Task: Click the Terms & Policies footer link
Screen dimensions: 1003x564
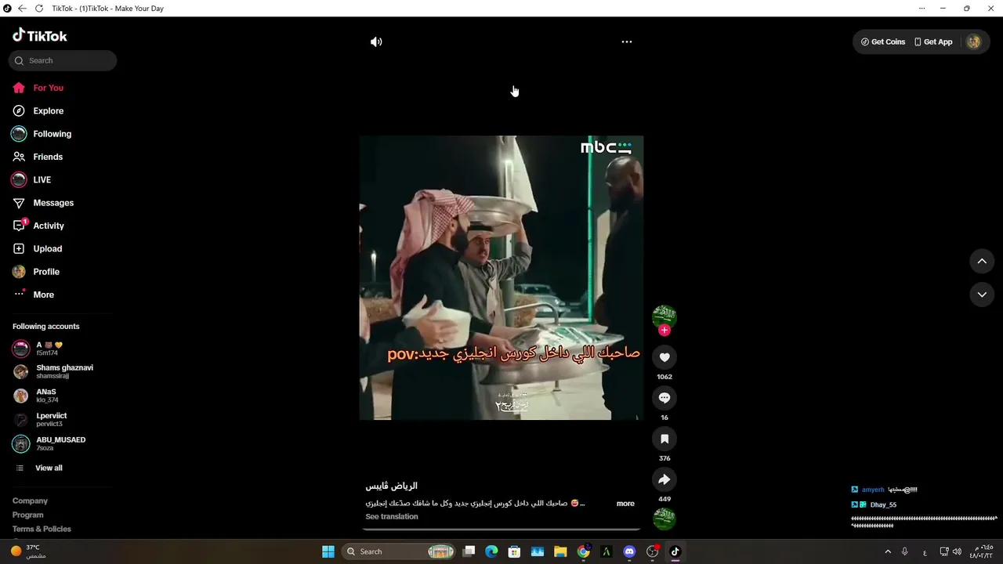Action: [x=42, y=529]
